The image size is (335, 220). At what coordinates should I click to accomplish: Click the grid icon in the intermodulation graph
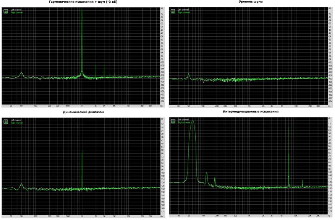[x=173, y=121]
